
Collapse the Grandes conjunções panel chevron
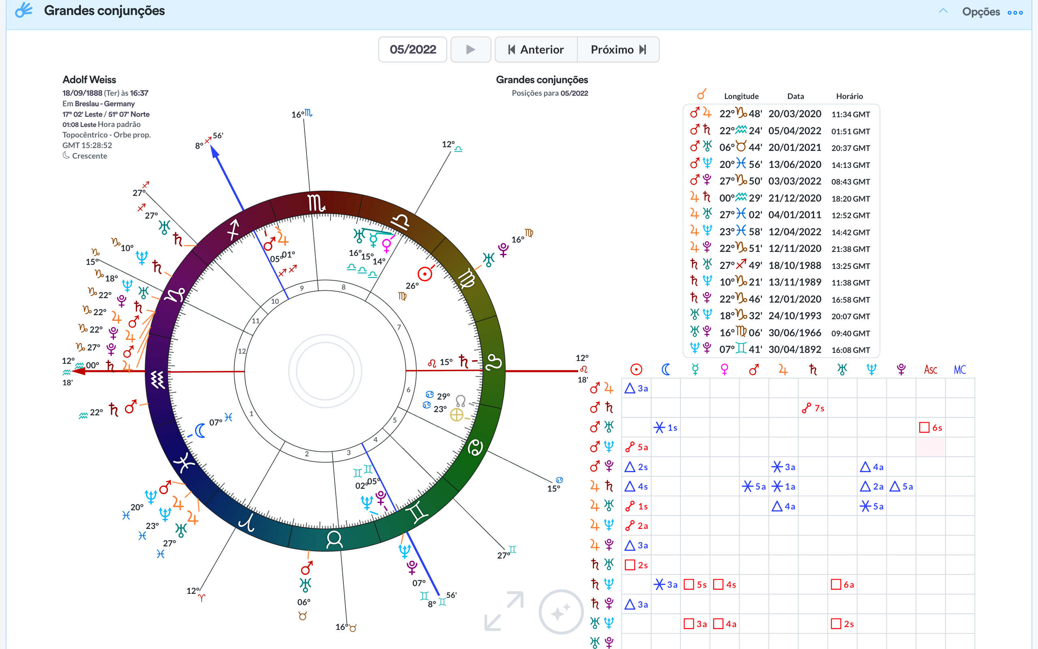pyautogui.click(x=943, y=11)
